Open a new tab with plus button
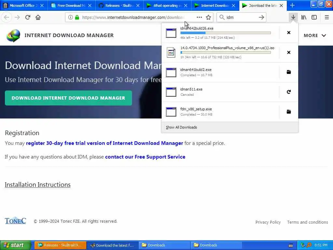Screen dimensions: 333x250 (x=292, y=5)
